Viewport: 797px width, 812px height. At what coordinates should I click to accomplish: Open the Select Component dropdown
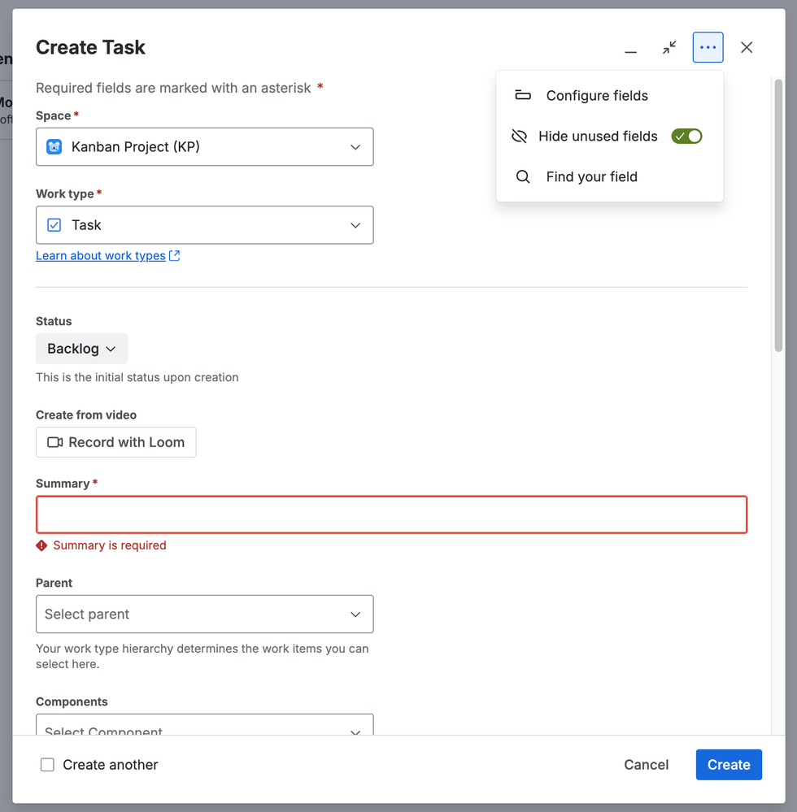205,725
